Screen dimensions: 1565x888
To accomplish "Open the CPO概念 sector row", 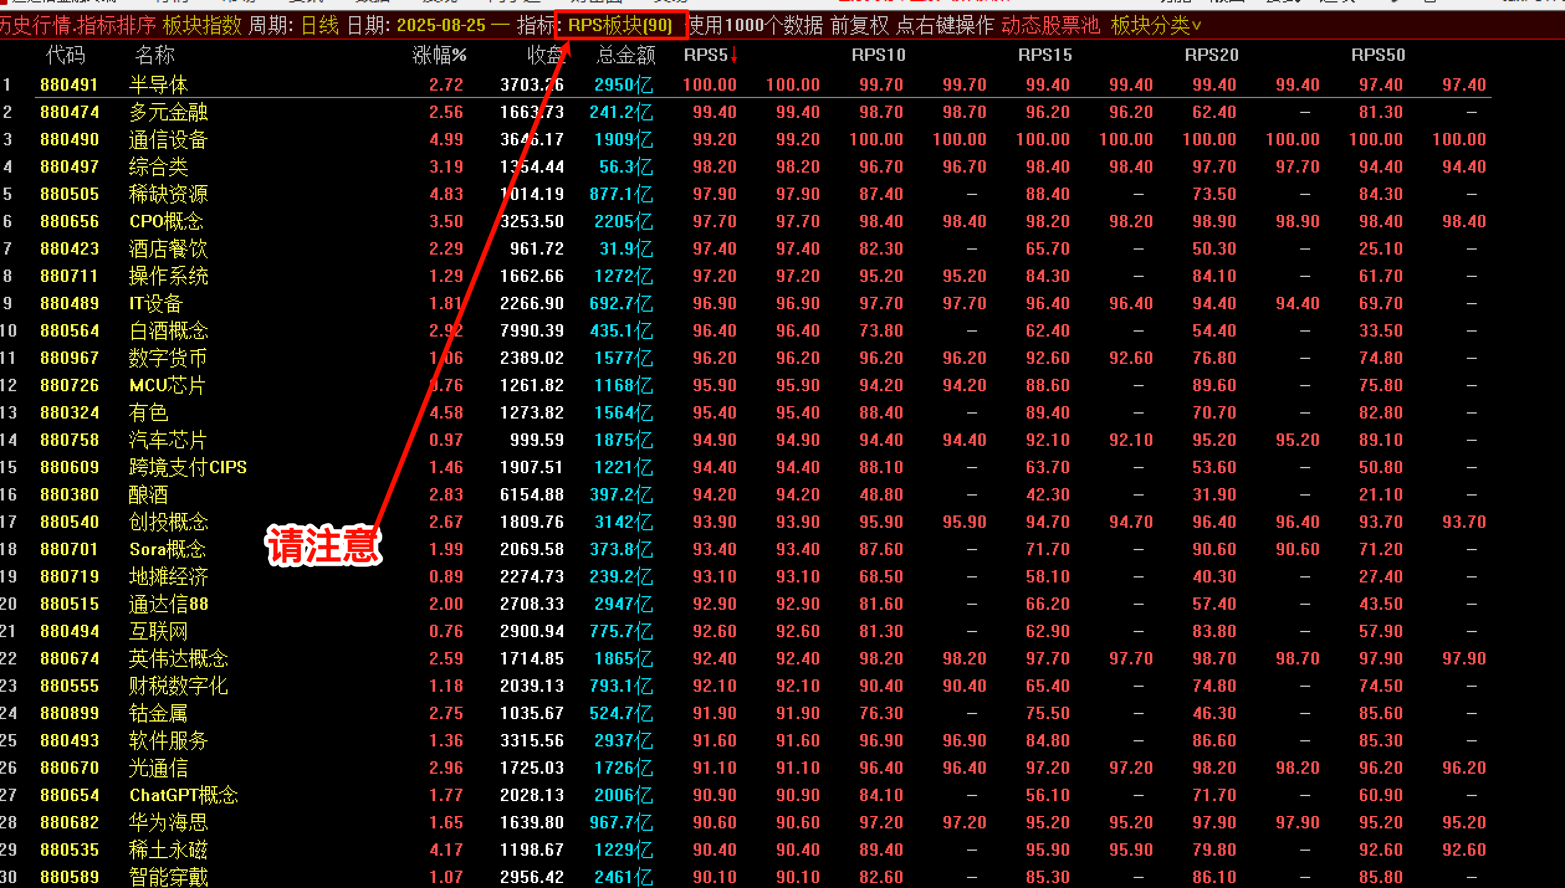I will (x=166, y=221).
